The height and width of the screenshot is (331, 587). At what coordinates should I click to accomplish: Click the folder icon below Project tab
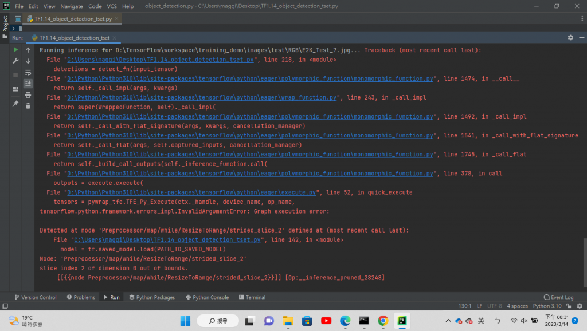(5, 37)
